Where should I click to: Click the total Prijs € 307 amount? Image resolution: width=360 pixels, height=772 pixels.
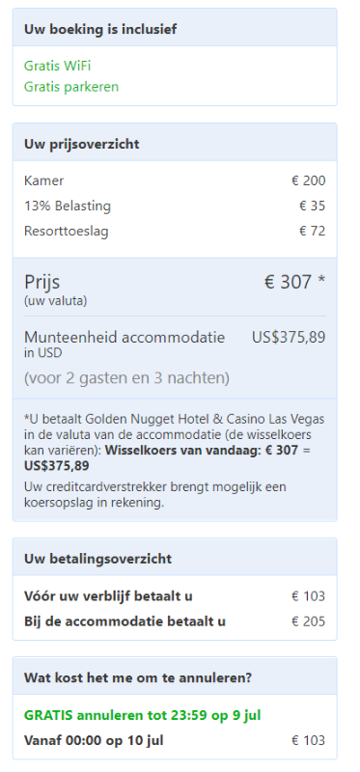point(294,282)
